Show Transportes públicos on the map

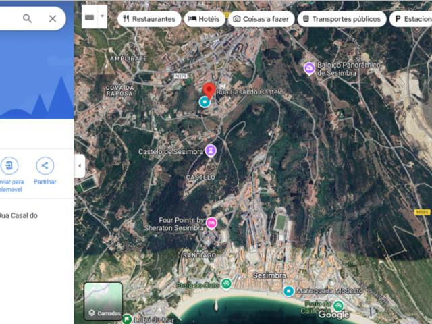point(341,19)
